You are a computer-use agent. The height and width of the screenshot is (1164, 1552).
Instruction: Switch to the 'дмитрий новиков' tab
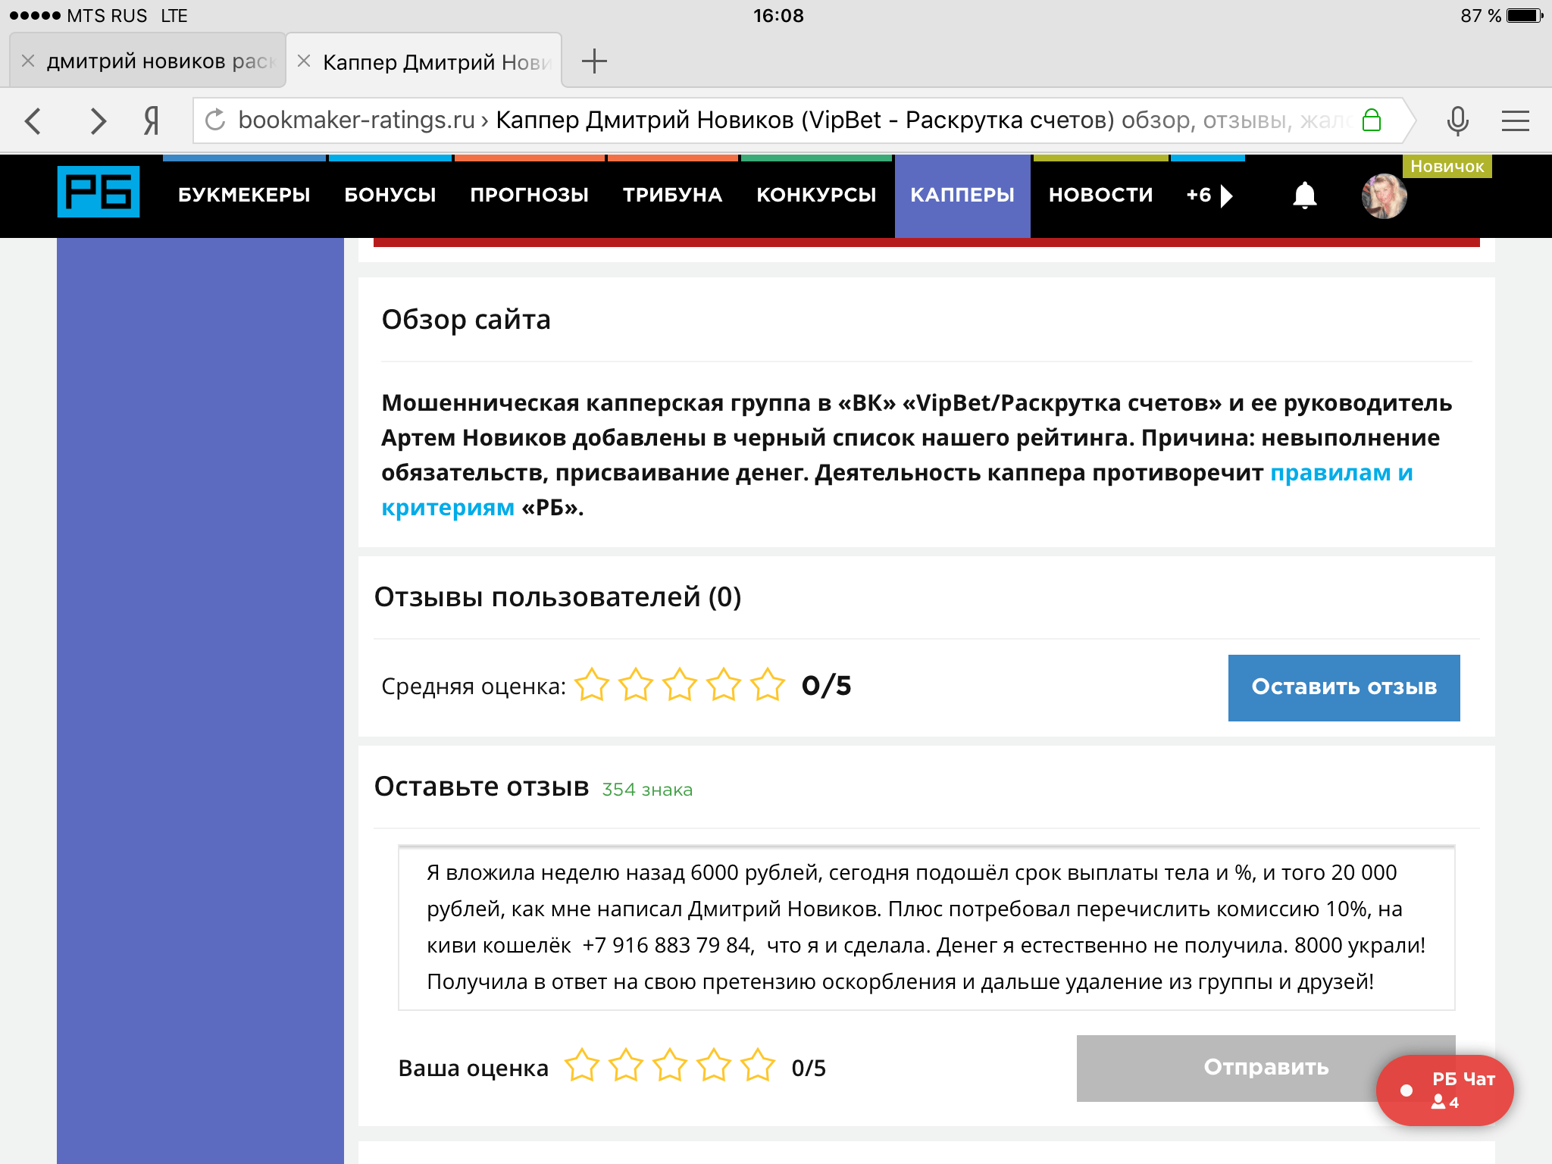coord(148,61)
